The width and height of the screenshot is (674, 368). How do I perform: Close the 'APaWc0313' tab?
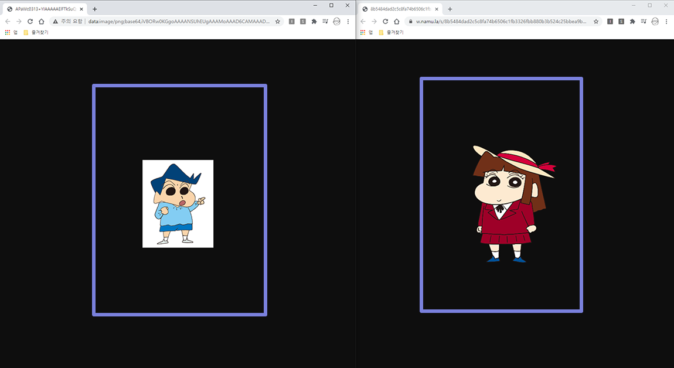coord(81,9)
